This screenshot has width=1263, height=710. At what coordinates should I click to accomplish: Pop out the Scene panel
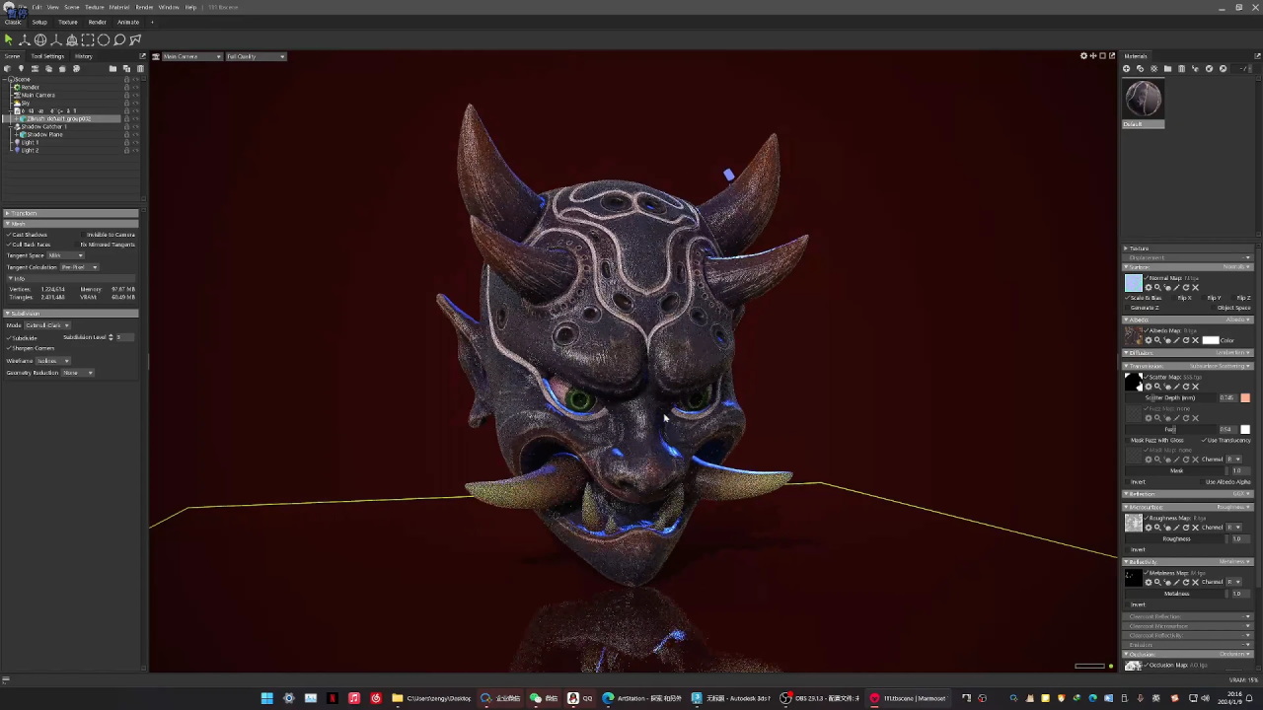[x=142, y=56]
